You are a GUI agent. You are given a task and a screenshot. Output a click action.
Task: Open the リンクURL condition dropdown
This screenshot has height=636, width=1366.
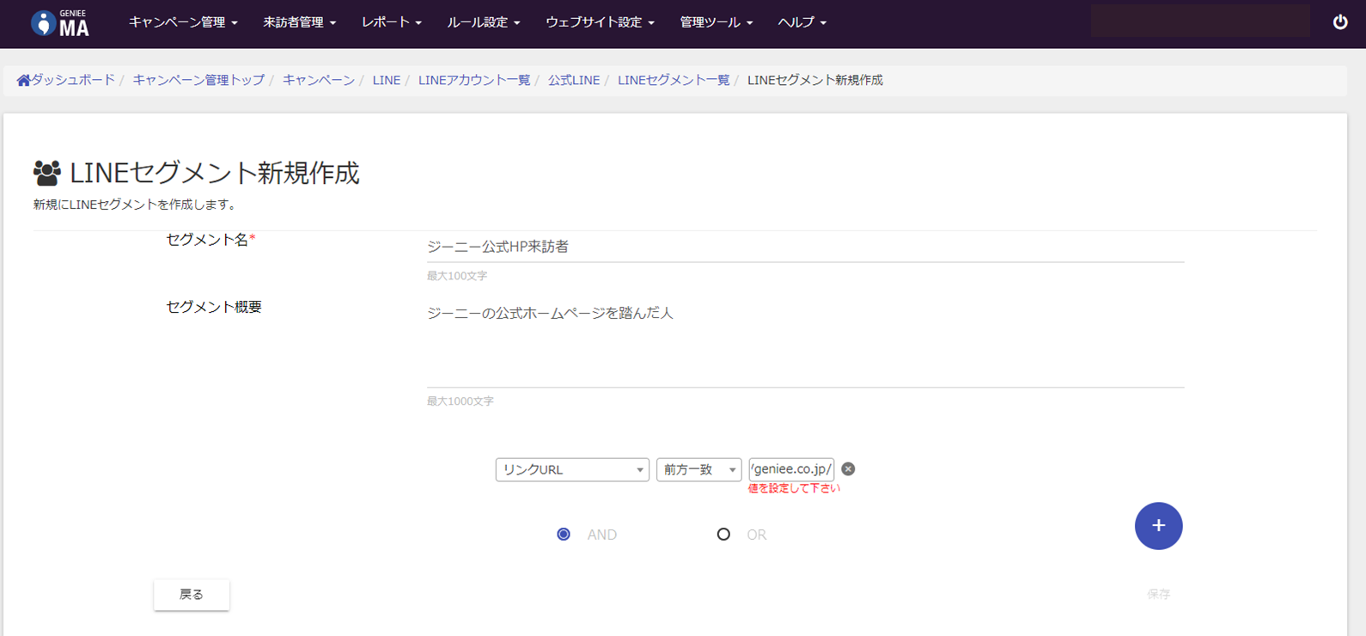[x=572, y=469]
